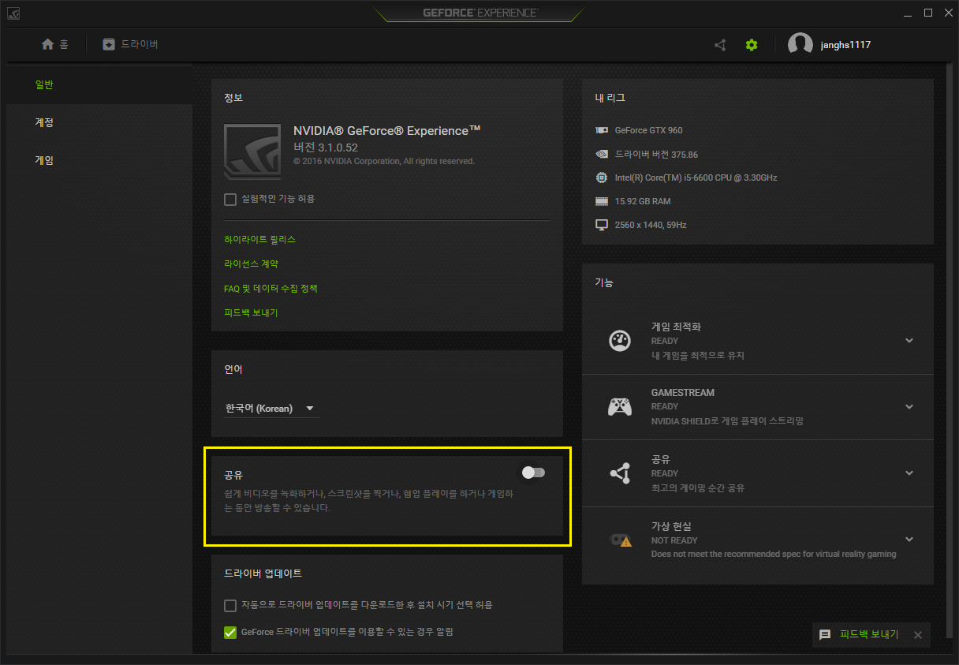Enable the 실험적인 기능 허용 checkbox
The image size is (959, 665).
(230, 200)
